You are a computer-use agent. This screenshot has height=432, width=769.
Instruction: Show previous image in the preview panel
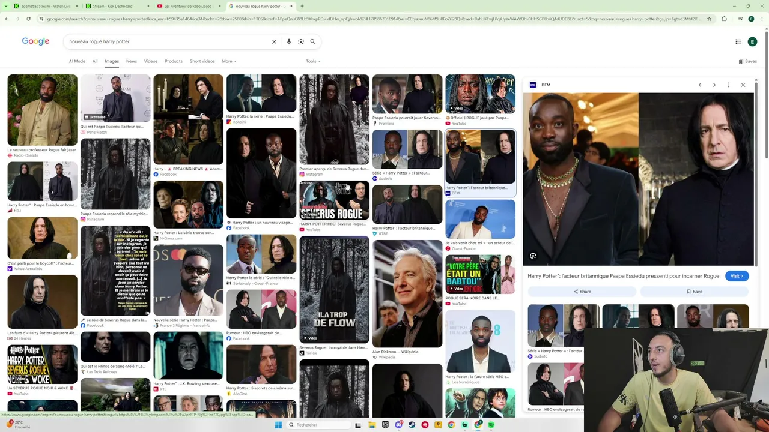tap(699, 85)
